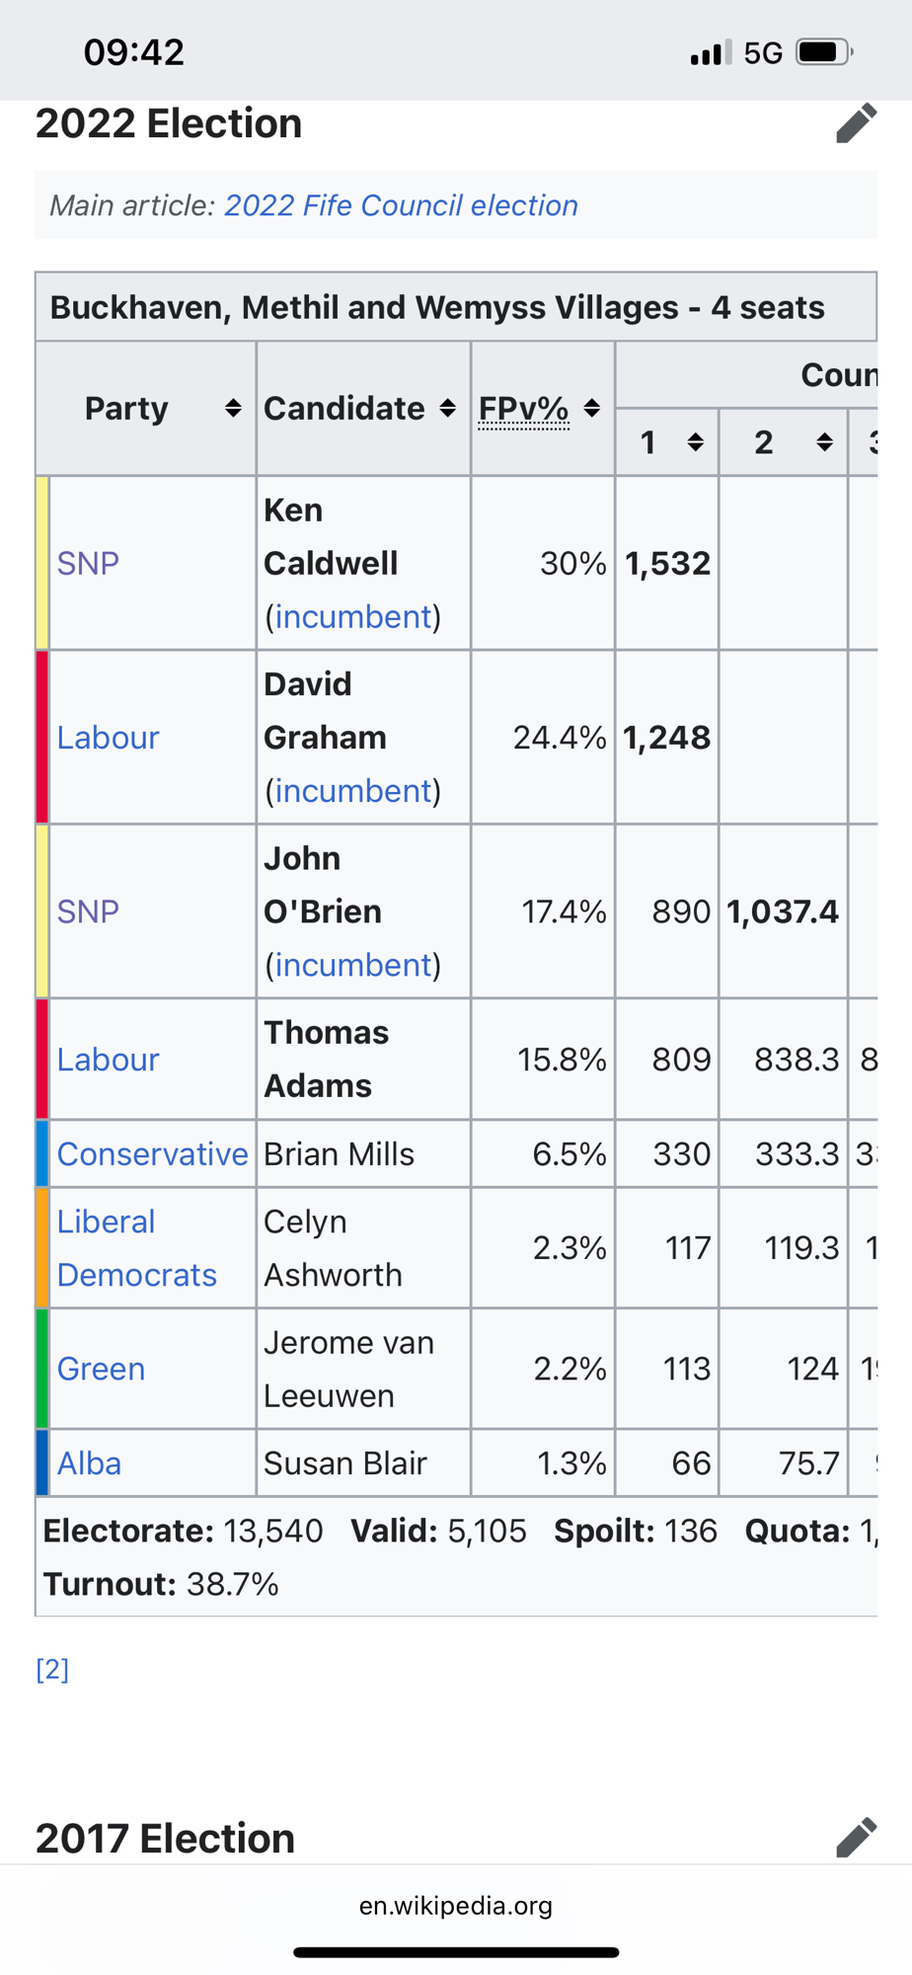Open the Alba party link
912x1975 pixels.
pos(89,1462)
